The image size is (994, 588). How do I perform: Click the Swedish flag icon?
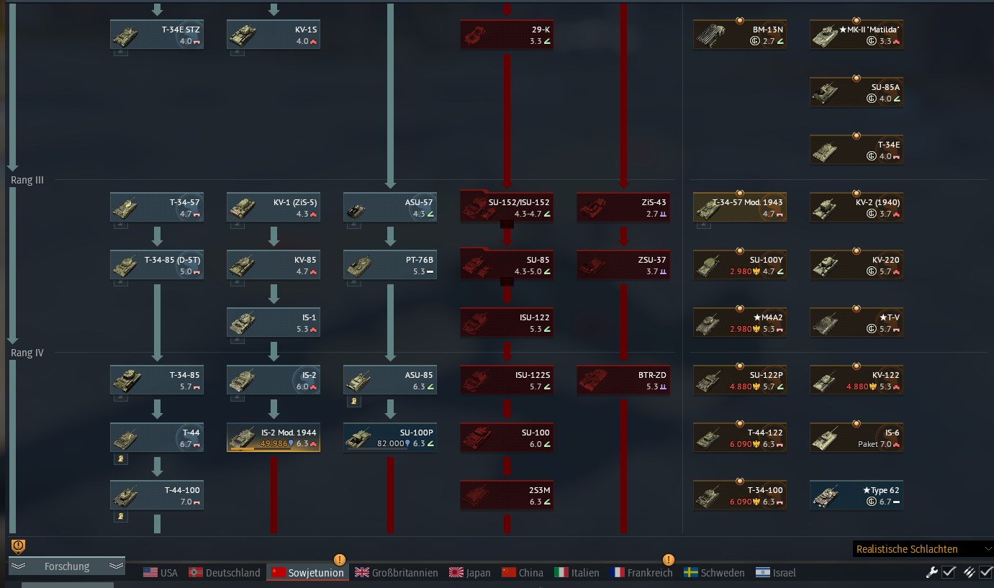(691, 573)
